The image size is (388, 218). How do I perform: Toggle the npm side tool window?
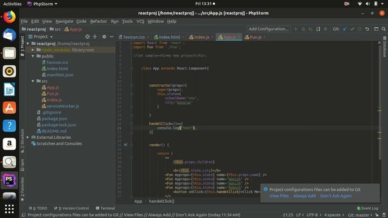pyautogui.click(x=22, y=165)
